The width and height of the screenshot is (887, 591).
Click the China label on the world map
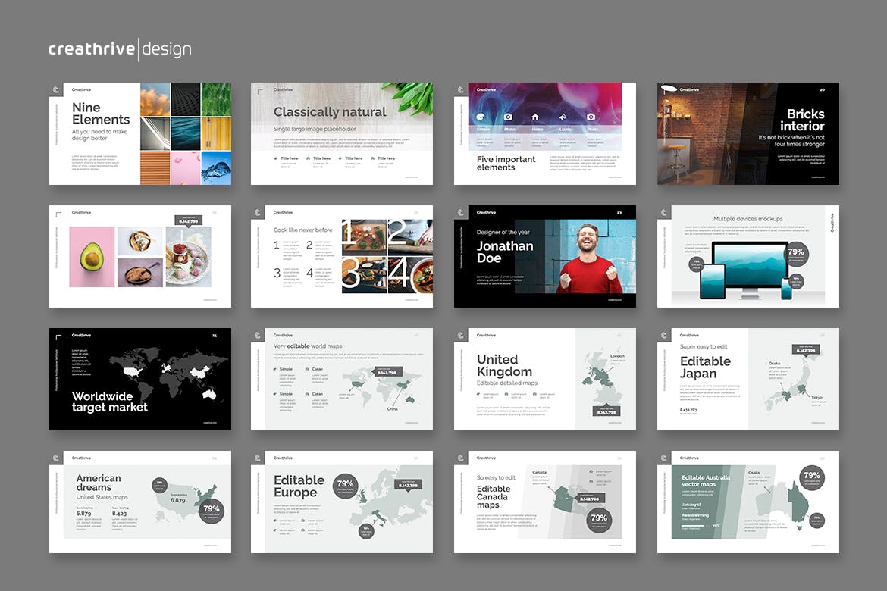pos(392,408)
